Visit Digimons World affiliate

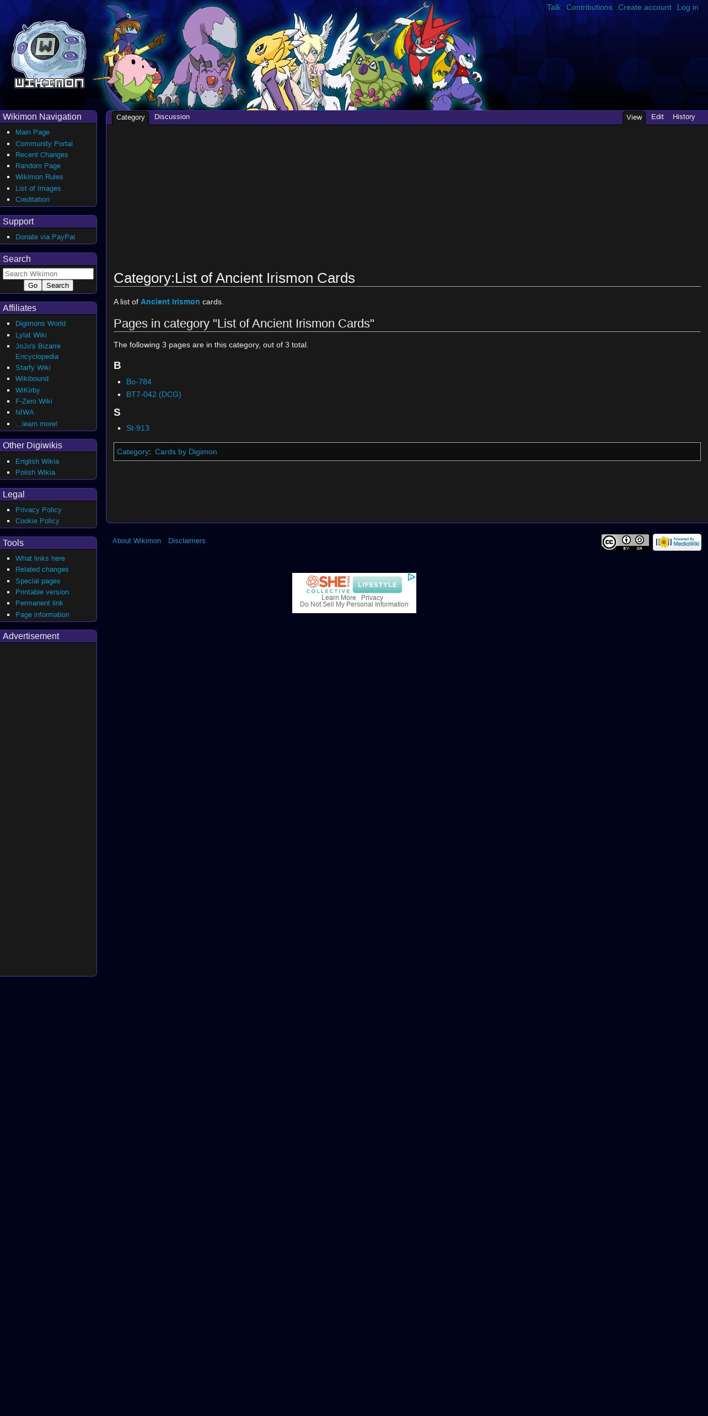pyautogui.click(x=40, y=324)
